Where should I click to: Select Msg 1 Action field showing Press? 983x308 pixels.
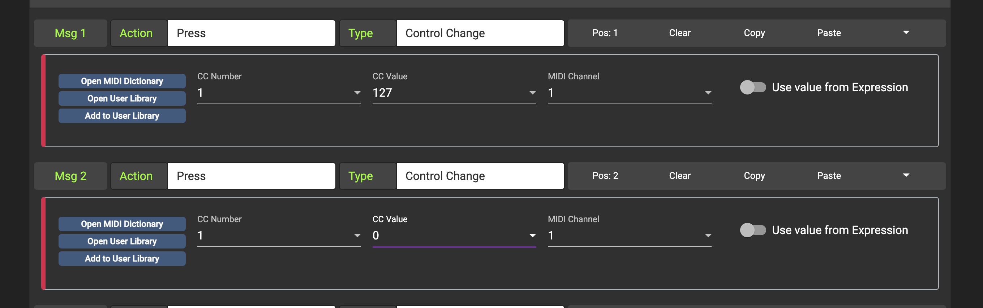pos(251,33)
